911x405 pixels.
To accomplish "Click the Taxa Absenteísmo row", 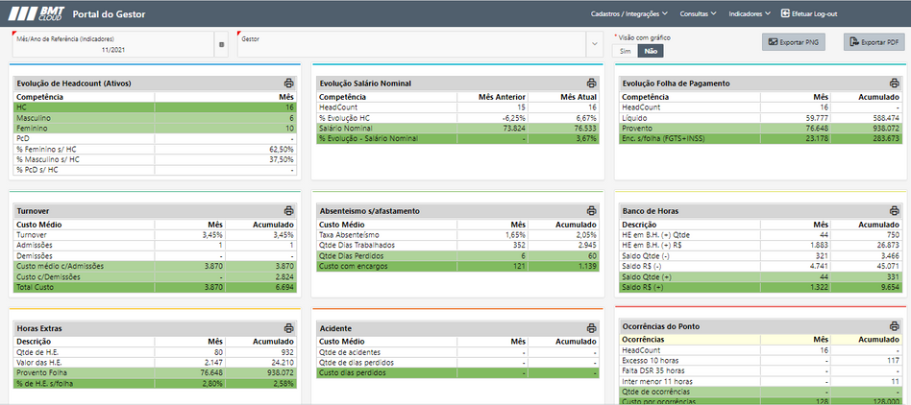I will point(457,235).
